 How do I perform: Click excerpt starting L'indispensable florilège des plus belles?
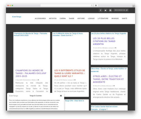[109, 55]
